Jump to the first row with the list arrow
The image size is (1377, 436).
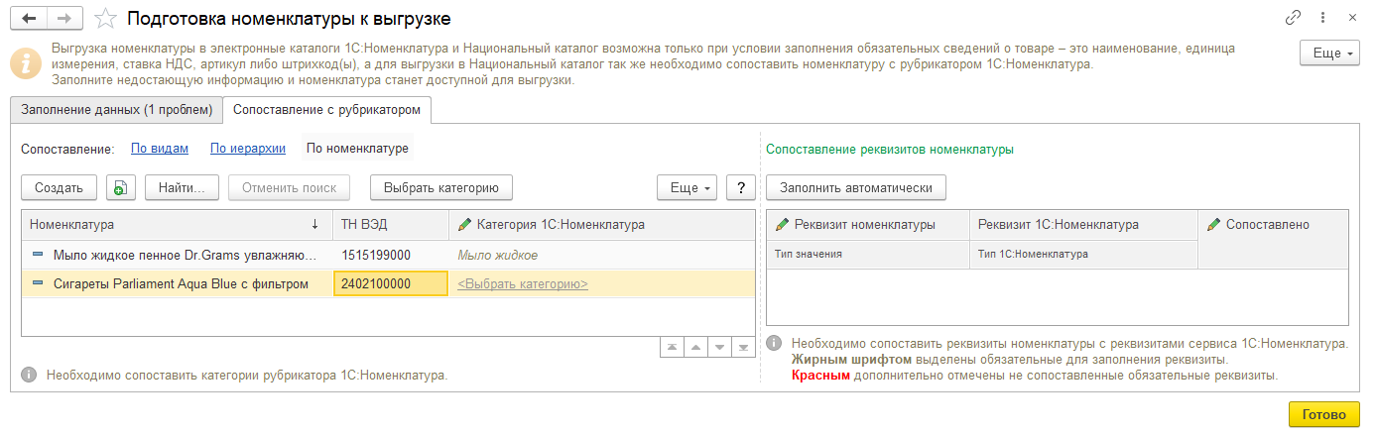click(x=673, y=347)
